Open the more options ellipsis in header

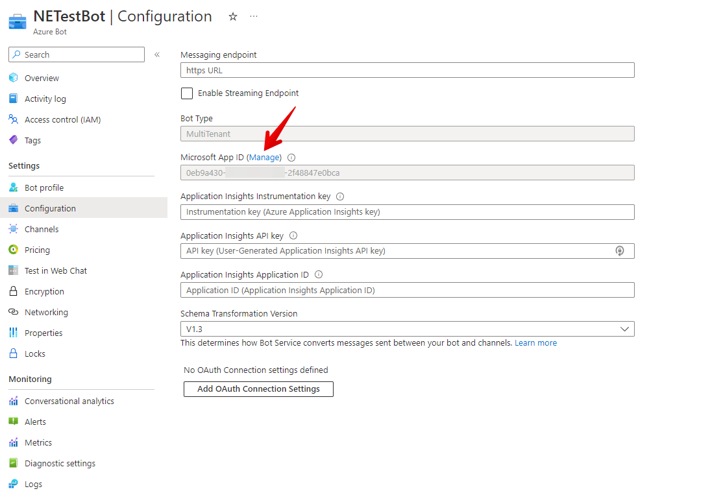pyautogui.click(x=254, y=16)
